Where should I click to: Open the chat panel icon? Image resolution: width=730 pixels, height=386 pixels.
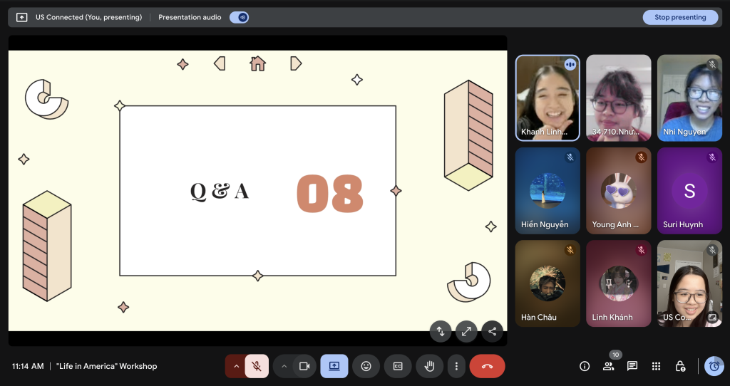click(x=632, y=366)
